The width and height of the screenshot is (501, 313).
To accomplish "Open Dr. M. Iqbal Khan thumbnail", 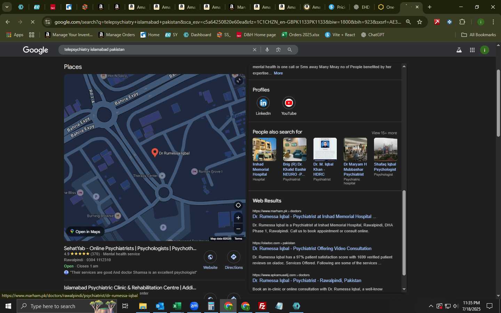I will [325, 149].
